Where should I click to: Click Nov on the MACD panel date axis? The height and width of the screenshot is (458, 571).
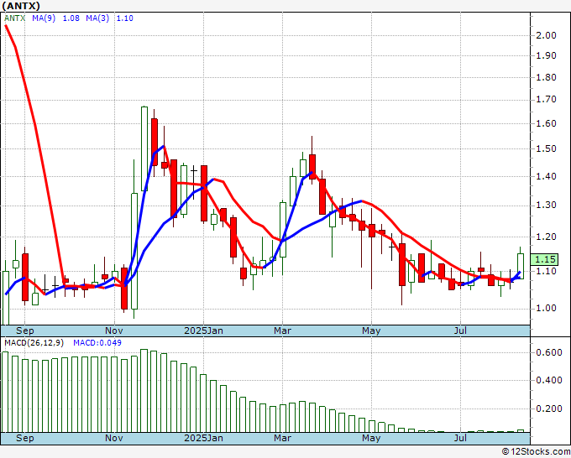(x=114, y=438)
